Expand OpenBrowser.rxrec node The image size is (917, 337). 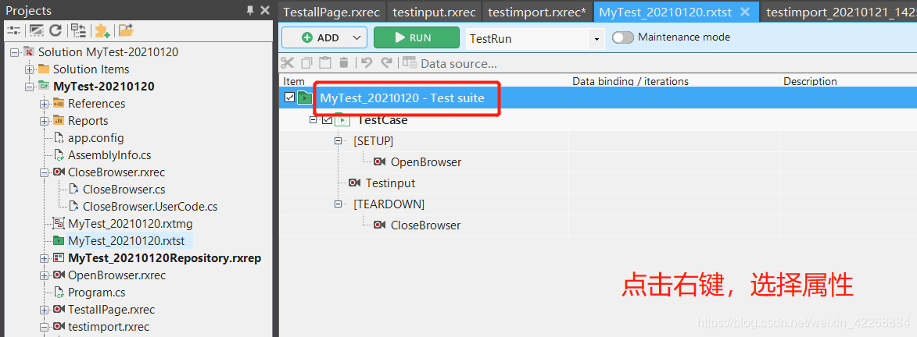(44, 275)
